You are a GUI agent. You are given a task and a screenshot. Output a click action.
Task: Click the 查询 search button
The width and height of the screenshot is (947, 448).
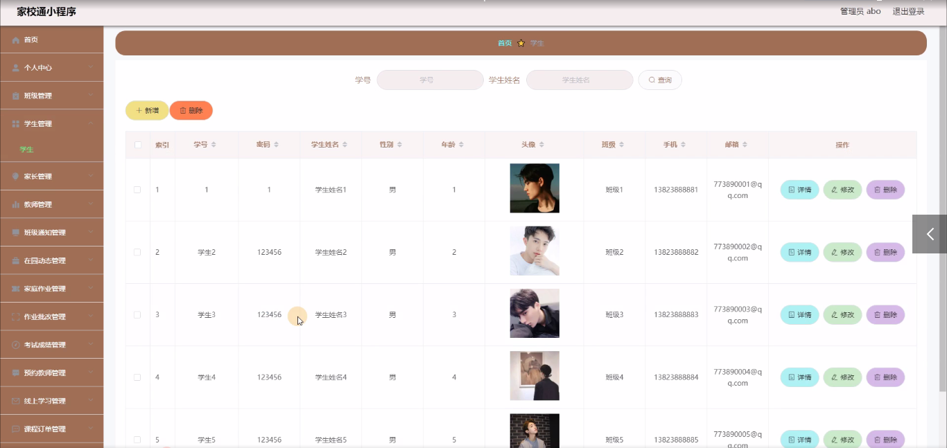tap(660, 80)
